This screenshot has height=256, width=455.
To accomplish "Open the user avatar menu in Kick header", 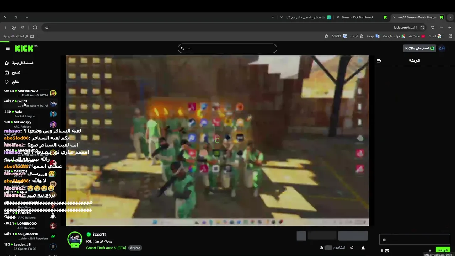I will coord(442,48).
